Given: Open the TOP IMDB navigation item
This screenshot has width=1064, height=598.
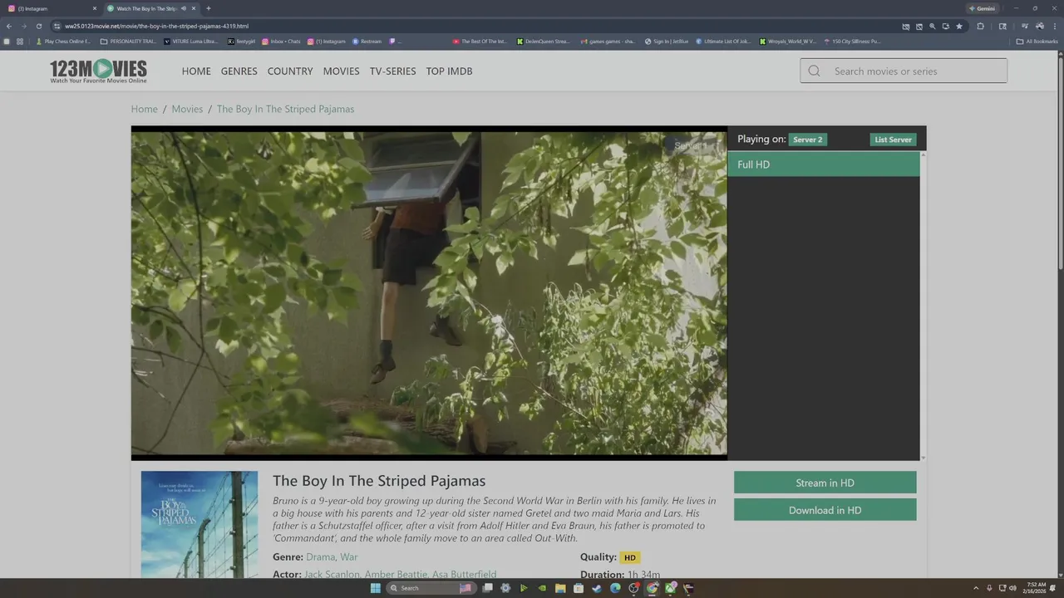Looking at the screenshot, I should [449, 71].
